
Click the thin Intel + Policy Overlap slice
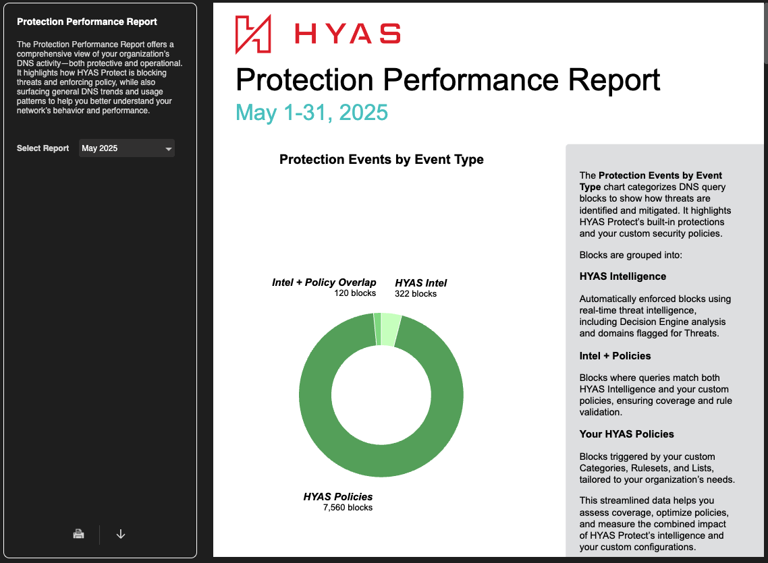[x=377, y=328]
